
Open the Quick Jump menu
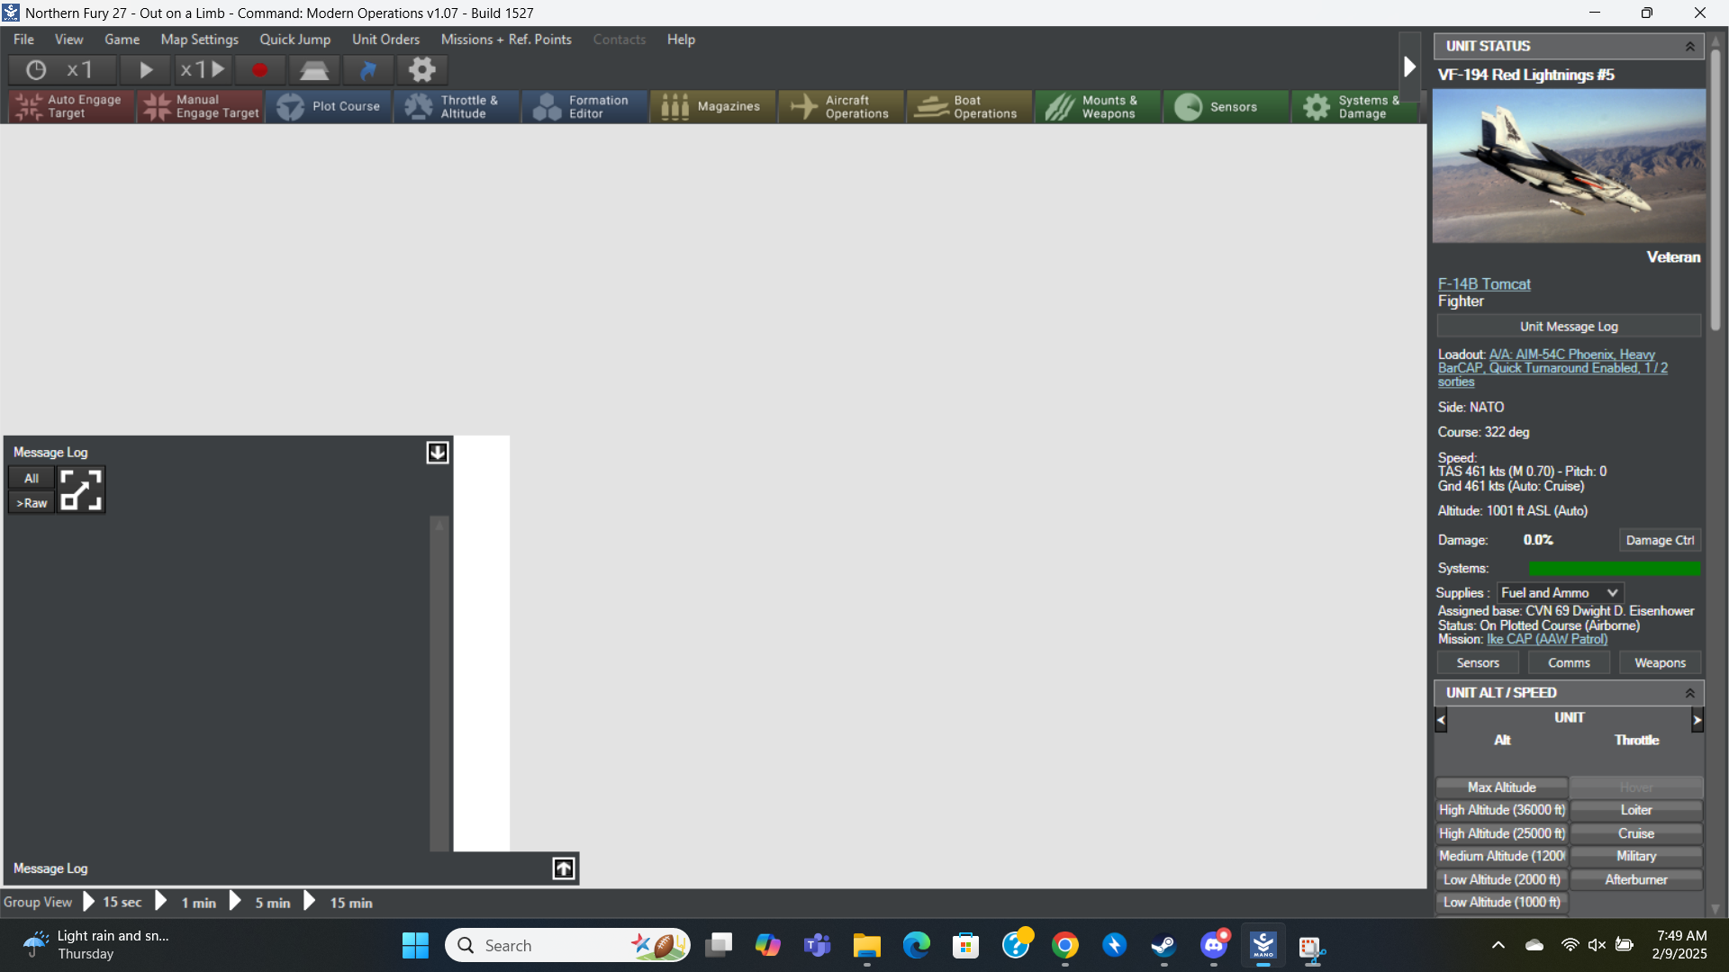tap(295, 40)
